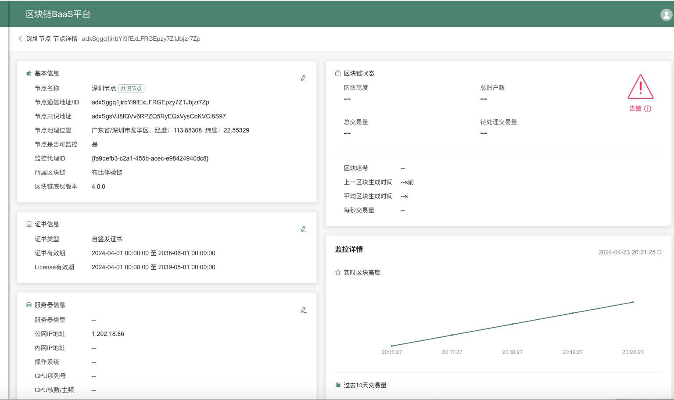This screenshot has height=400, width=674.
Task: Click the 区块链状态 header icon
Action: coord(338,73)
